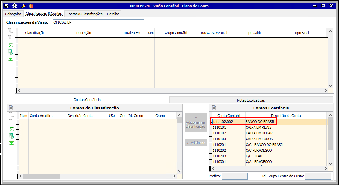Click the remove row icon beside Contas da Classificação grid
339x185 pixels.
pyautogui.click(x=11, y=122)
